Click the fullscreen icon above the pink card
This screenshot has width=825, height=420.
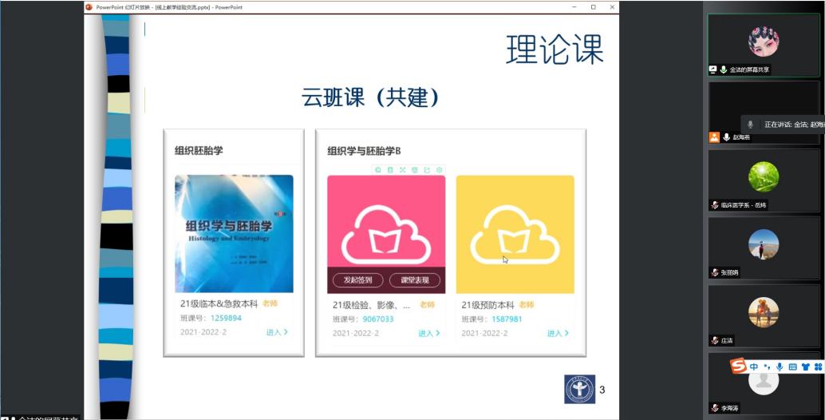coord(402,169)
